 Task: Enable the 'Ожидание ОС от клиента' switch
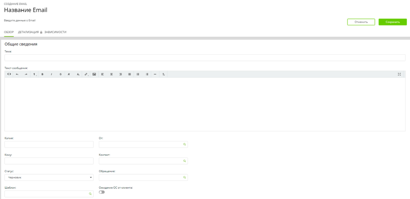[x=102, y=192]
